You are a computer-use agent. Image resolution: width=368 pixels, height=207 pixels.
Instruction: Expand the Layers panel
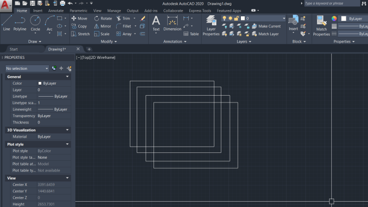(x=244, y=42)
